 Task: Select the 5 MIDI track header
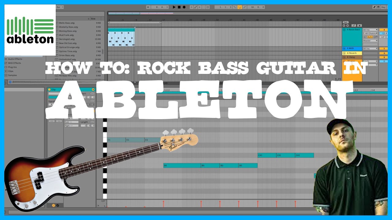[352, 49]
